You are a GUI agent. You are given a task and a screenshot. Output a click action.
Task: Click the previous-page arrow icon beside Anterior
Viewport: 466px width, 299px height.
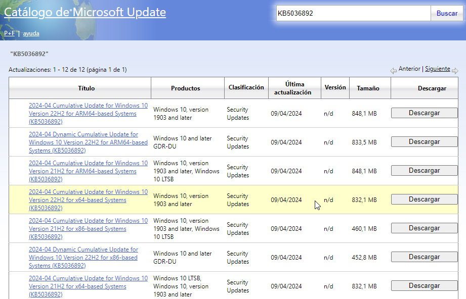click(393, 71)
